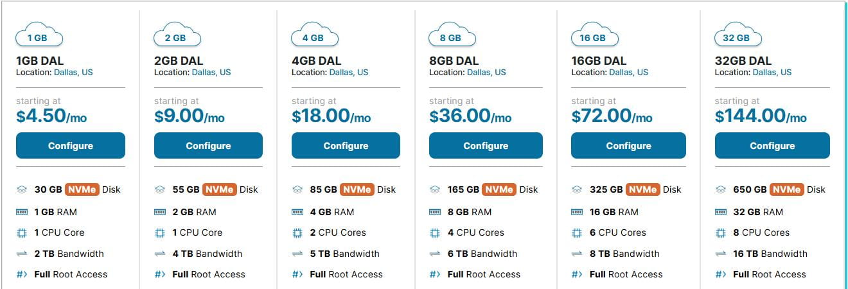Click the NVMe badge in 2GB DAL plan

tap(220, 189)
